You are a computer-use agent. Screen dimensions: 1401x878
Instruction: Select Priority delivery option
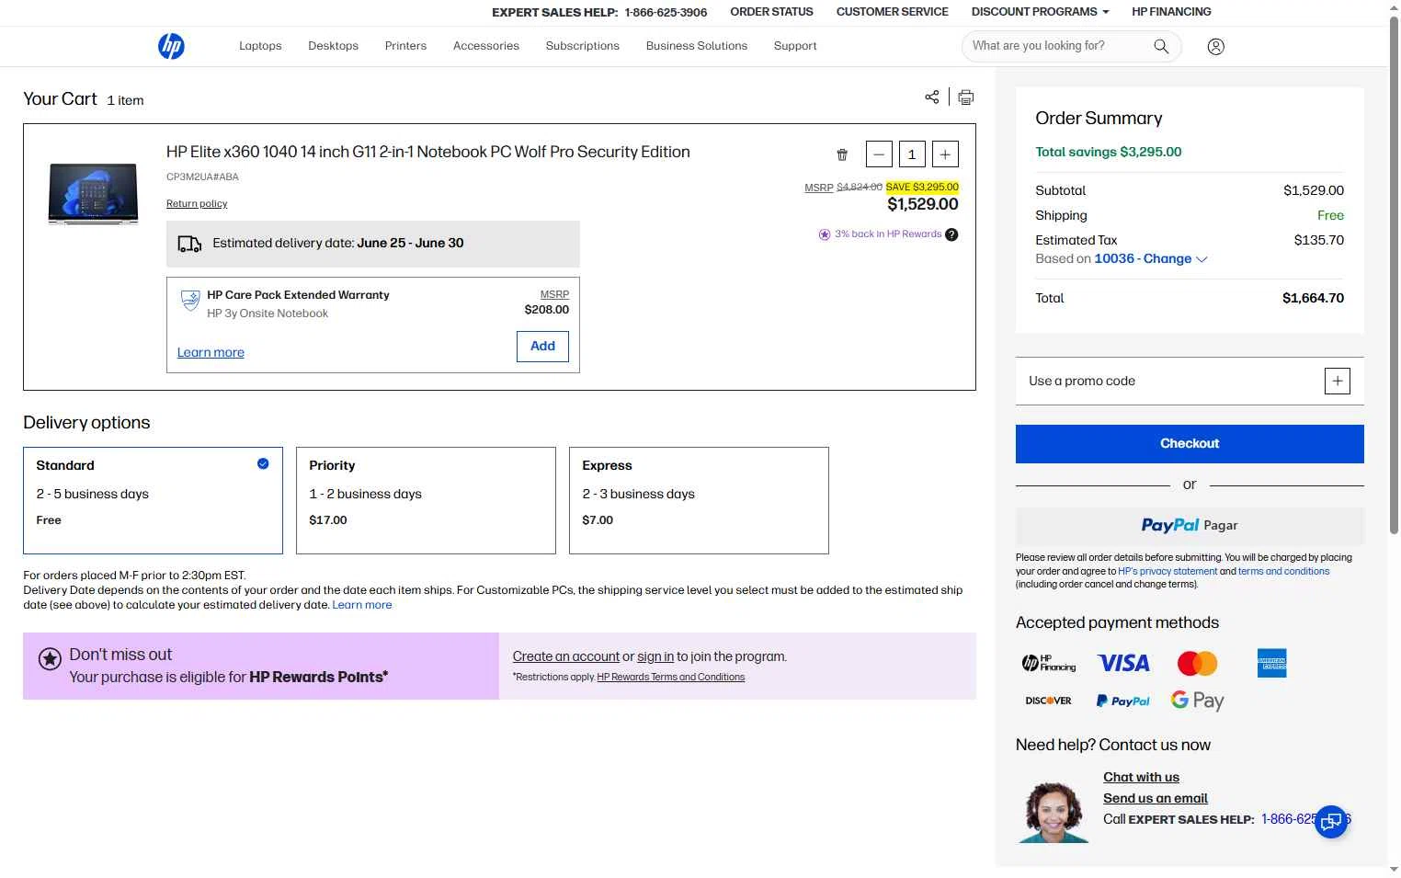[426, 500]
